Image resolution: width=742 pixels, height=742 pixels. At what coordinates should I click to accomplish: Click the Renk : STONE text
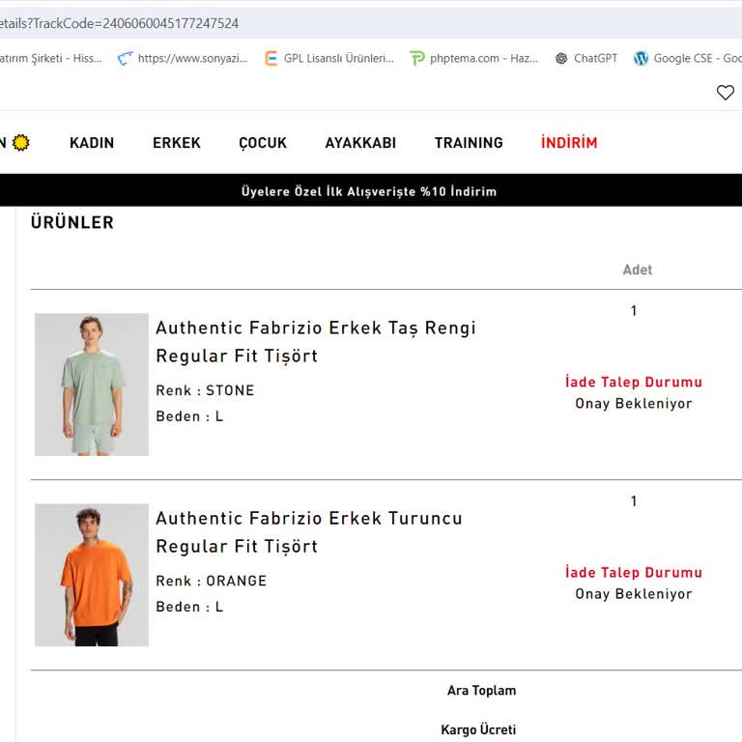pyautogui.click(x=205, y=390)
